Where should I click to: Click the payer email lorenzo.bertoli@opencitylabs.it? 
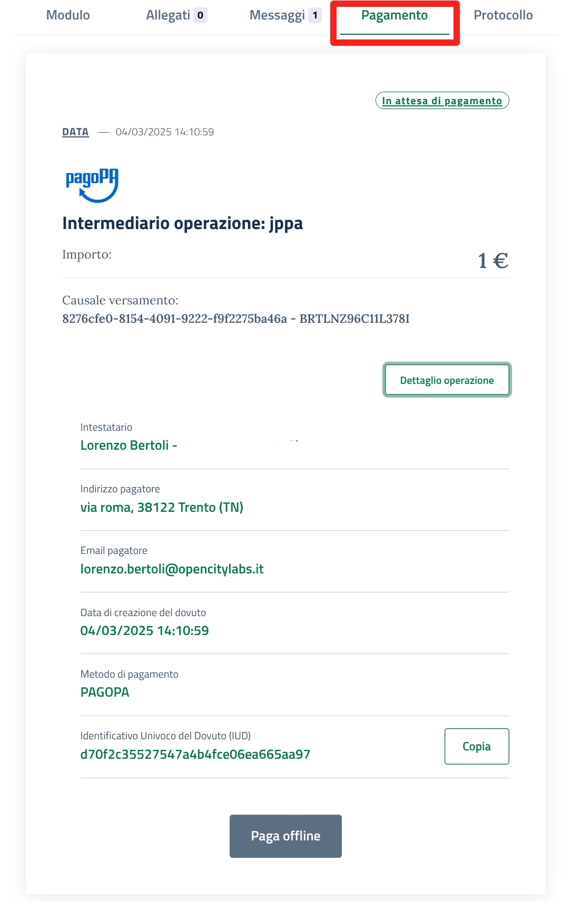172,569
